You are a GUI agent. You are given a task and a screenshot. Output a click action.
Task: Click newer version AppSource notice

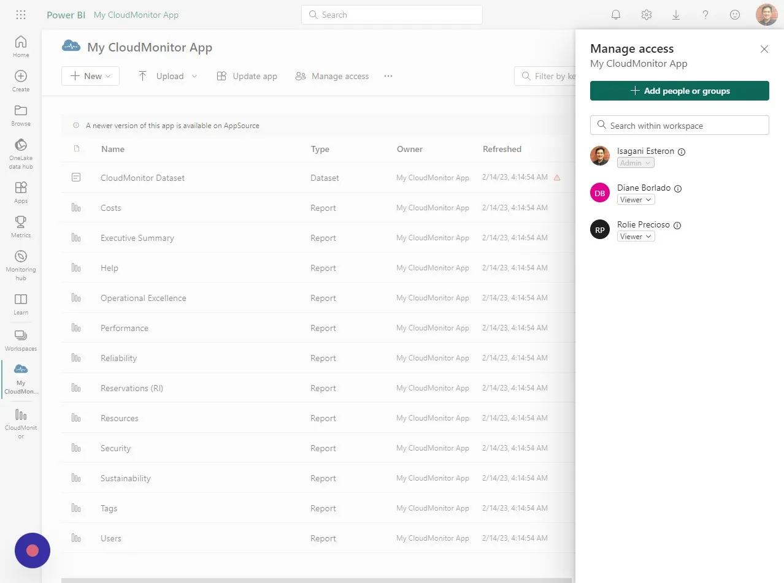coord(172,126)
